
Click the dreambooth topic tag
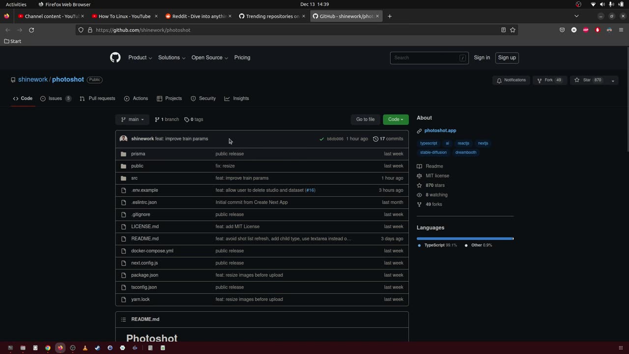tap(466, 152)
